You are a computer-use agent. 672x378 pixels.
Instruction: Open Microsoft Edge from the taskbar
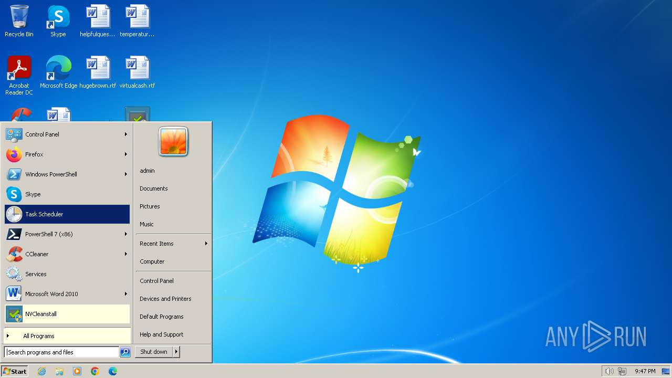[113, 371]
